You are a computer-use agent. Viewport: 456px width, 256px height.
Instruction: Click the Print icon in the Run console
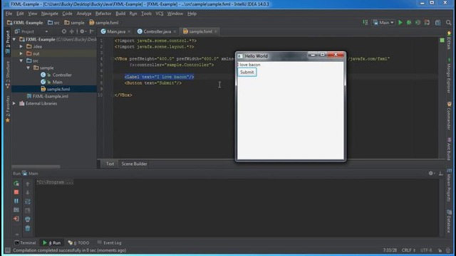point(28,219)
